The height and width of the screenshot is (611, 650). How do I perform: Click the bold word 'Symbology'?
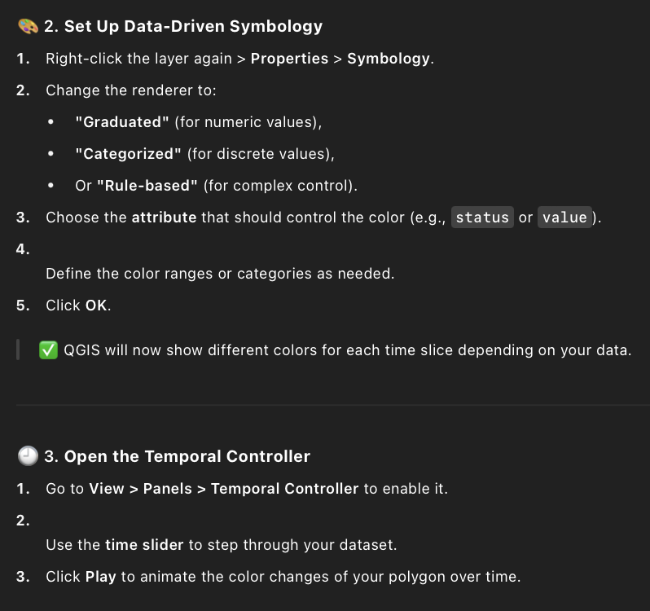tap(388, 59)
